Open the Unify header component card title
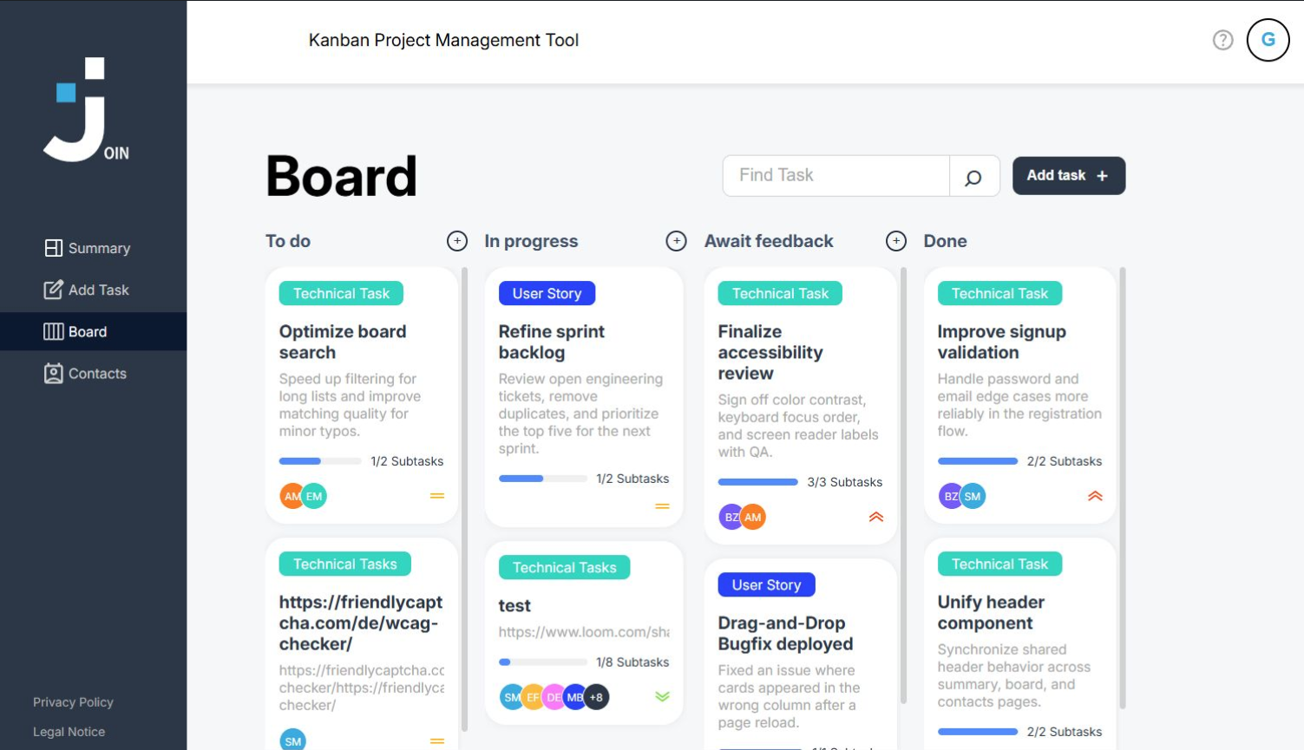Viewport: 1304px width, 750px height. coord(991,612)
